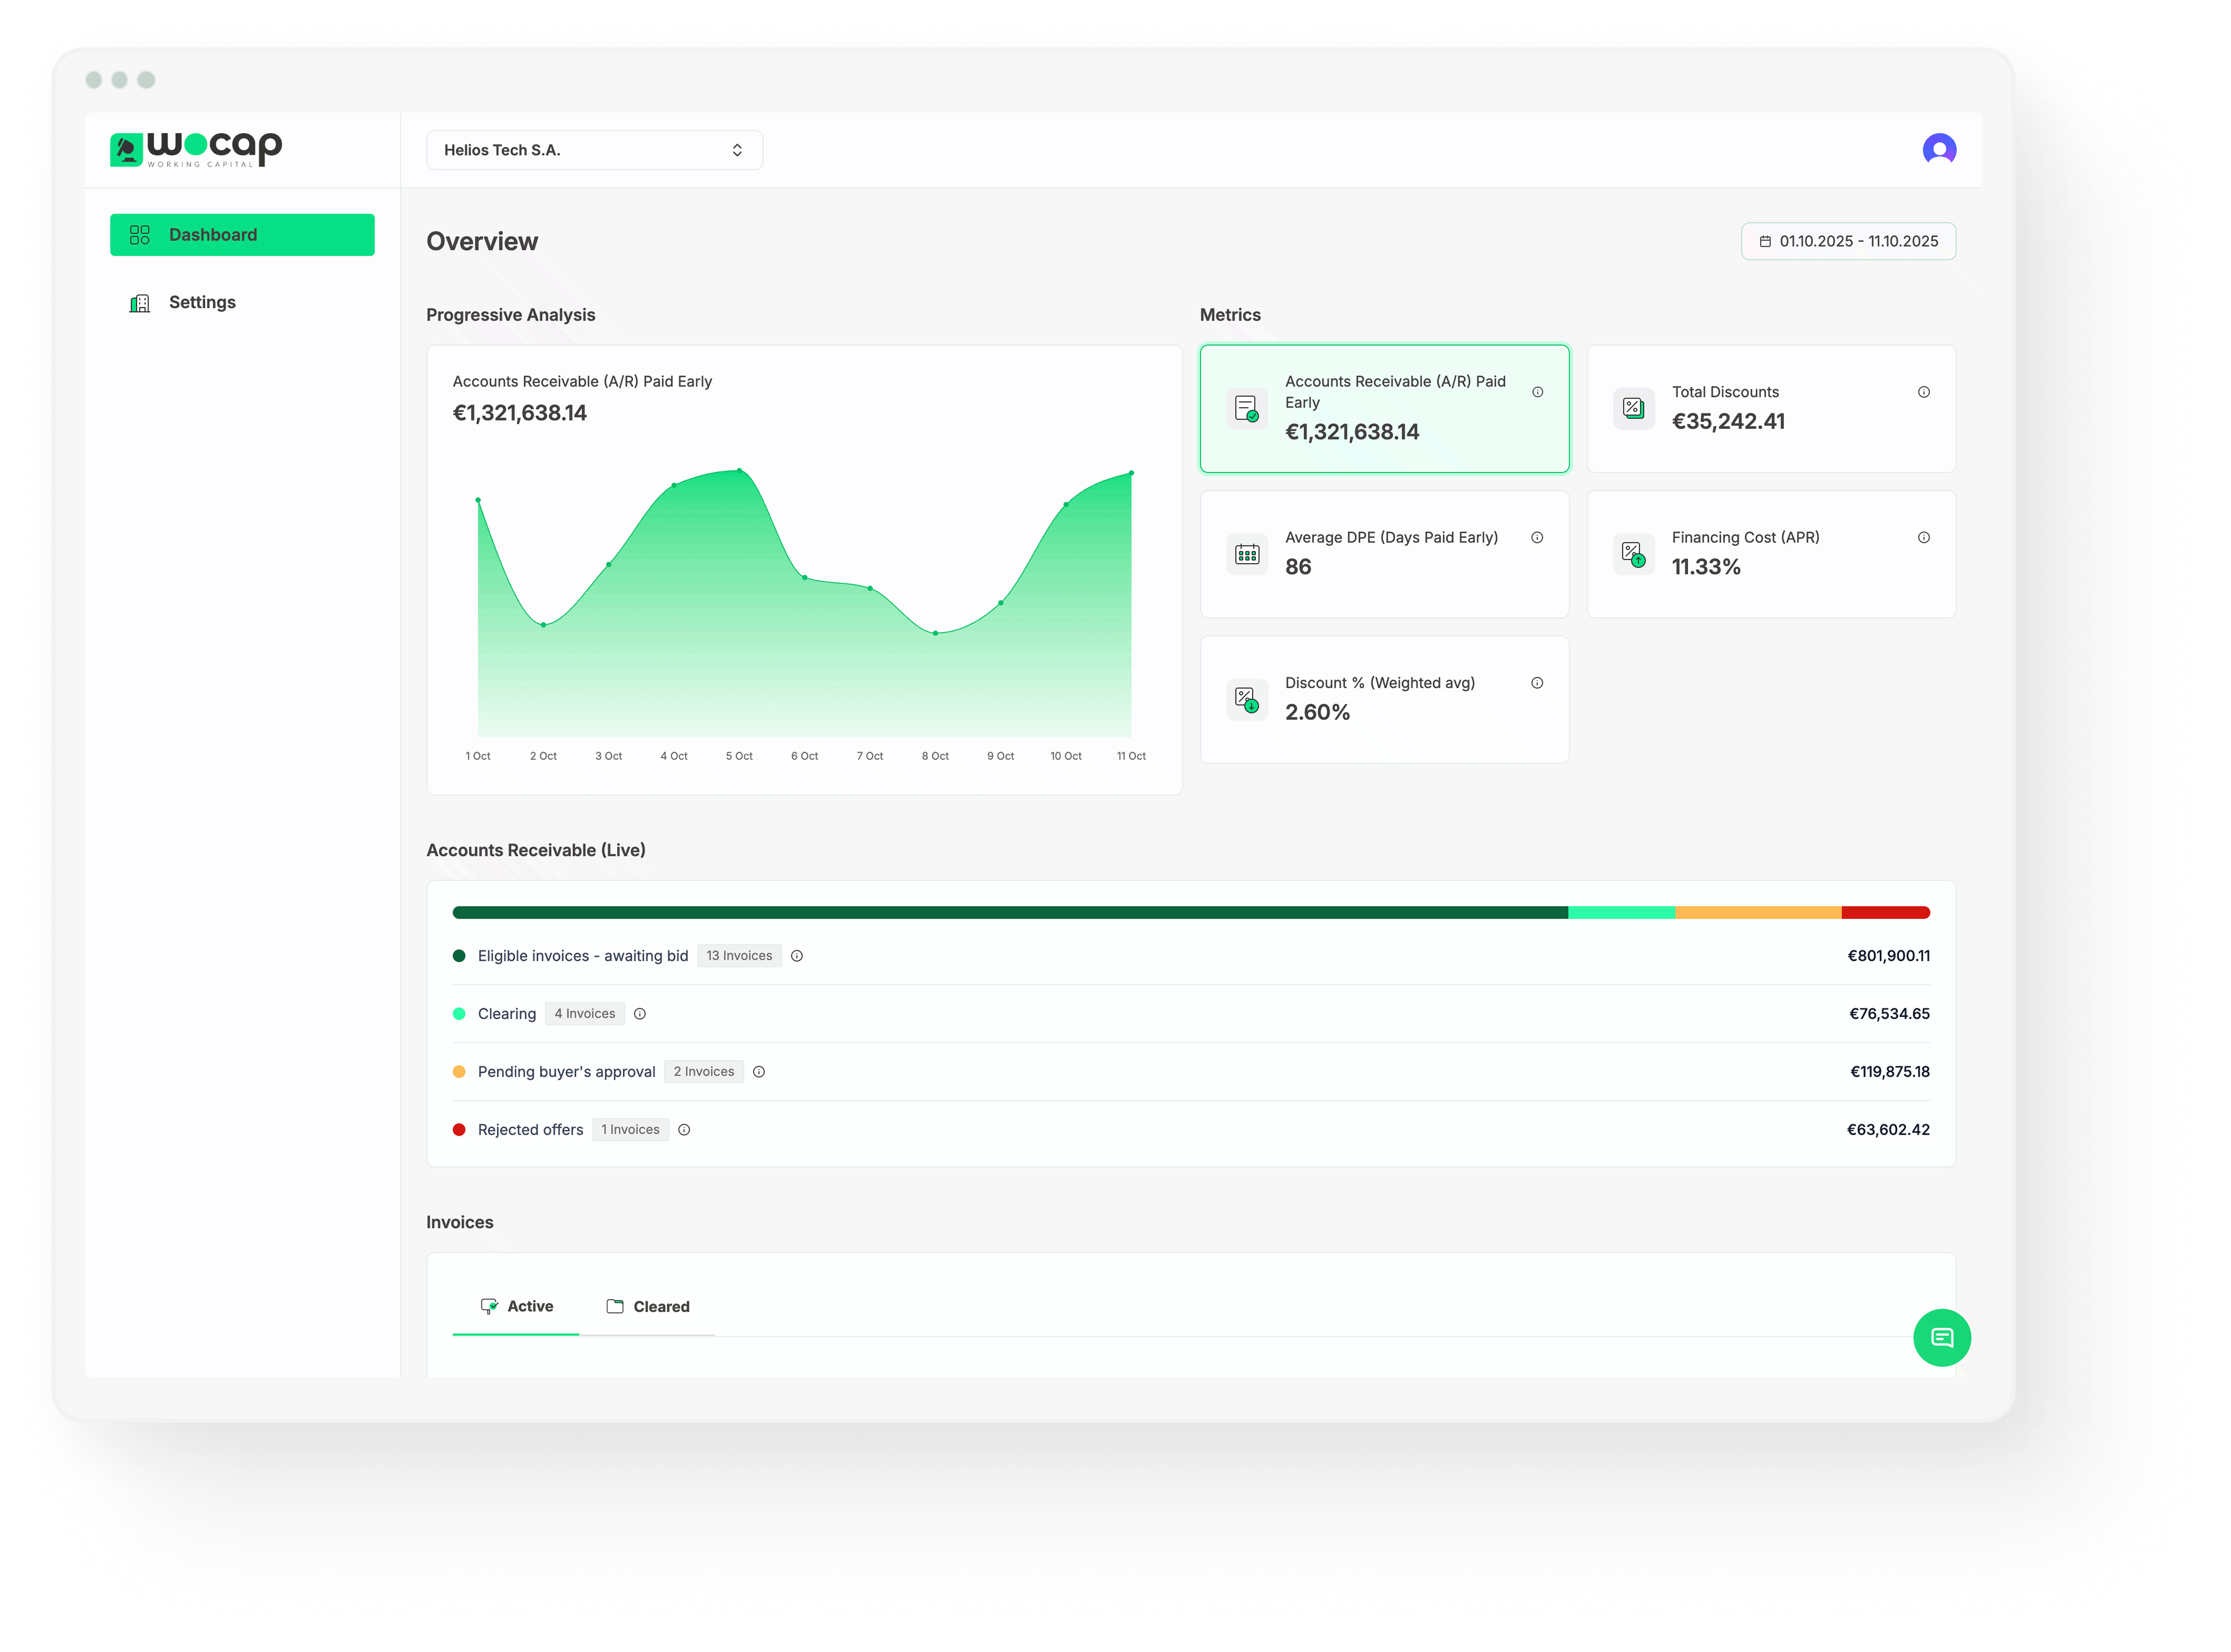The image size is (2231, 1652).
Task: Click the 13 Invoices badge
Action: [739, 956]
